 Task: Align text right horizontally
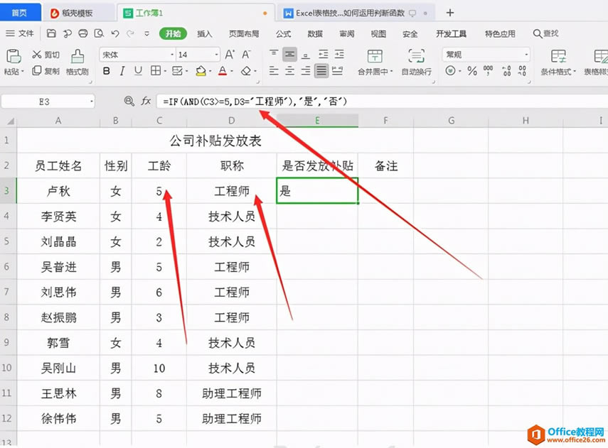tap(306, 71)
